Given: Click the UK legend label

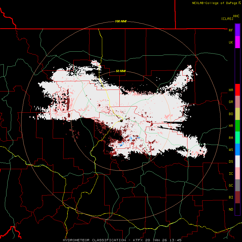Looking at the screenshot, I should [x=231, y=42].
